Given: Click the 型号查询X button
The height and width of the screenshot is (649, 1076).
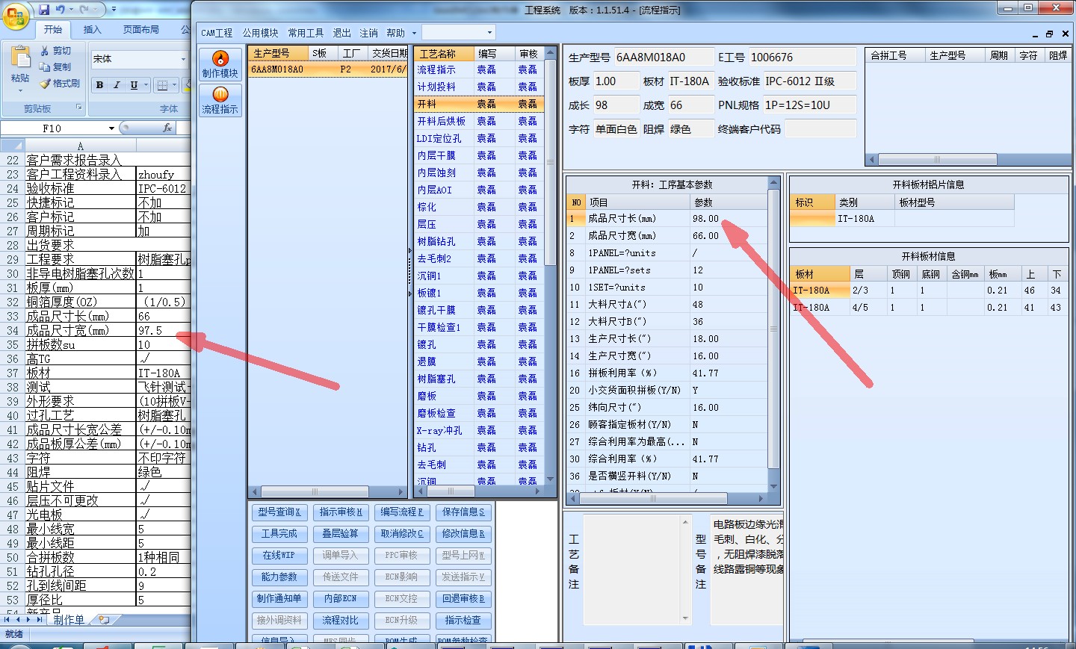Looking at the screenshot, I should pos(279,512).
